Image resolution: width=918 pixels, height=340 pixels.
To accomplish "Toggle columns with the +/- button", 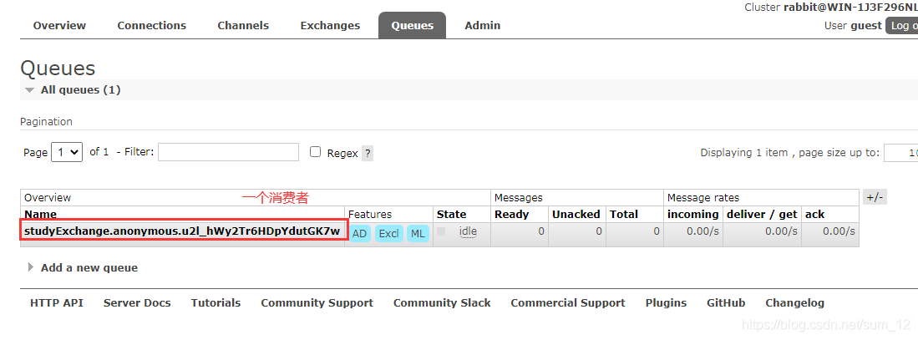I will (x=875, y=198).
